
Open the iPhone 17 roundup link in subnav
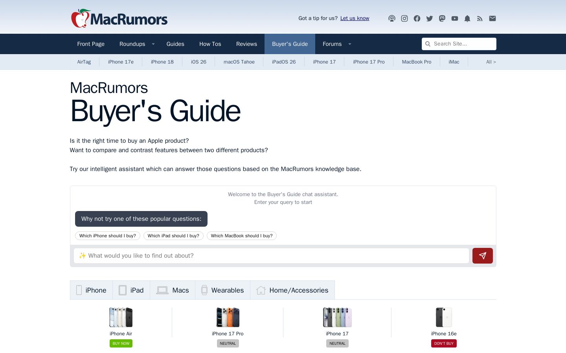(x=324, y=62)
